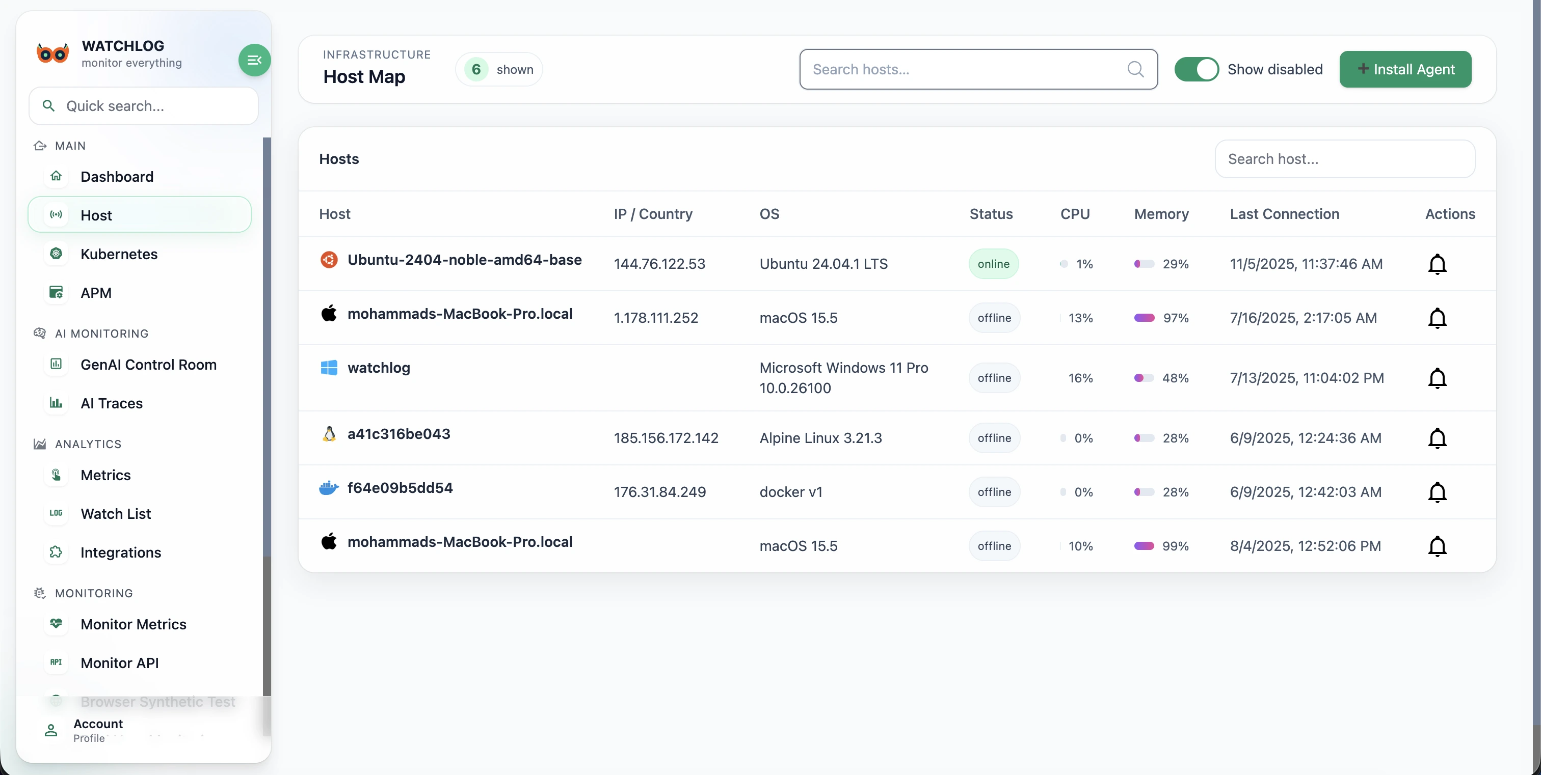Click the magnifier in the Search hosts bar

1136,69
